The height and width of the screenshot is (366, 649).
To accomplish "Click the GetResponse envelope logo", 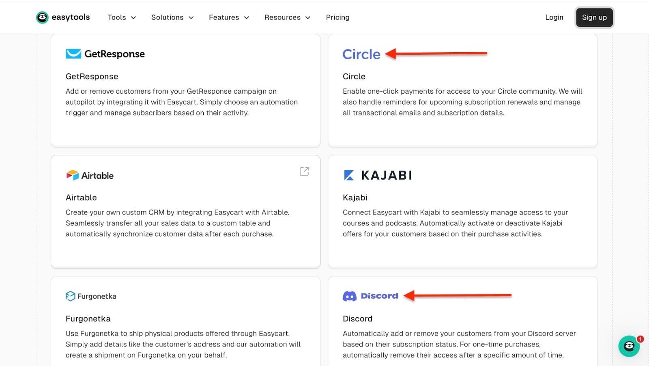I will point(73,54).
